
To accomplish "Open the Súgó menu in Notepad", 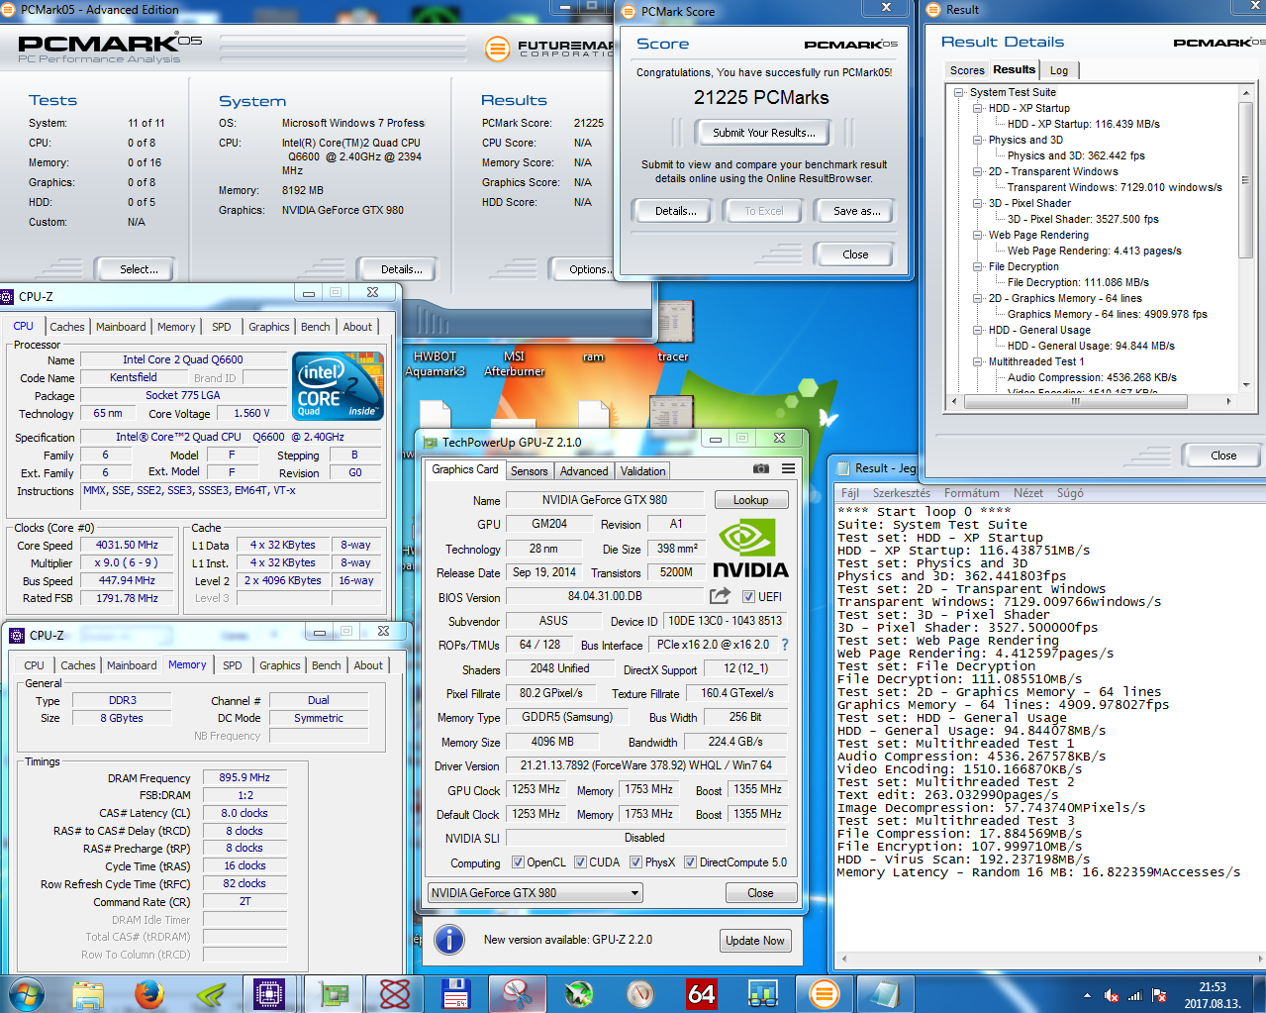I will coord(1070,493).
